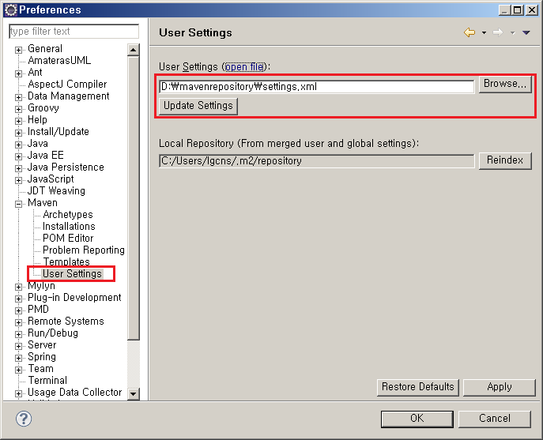543x440 pixels.
Task: Click the help question mark icon
Action: [24, 418]
